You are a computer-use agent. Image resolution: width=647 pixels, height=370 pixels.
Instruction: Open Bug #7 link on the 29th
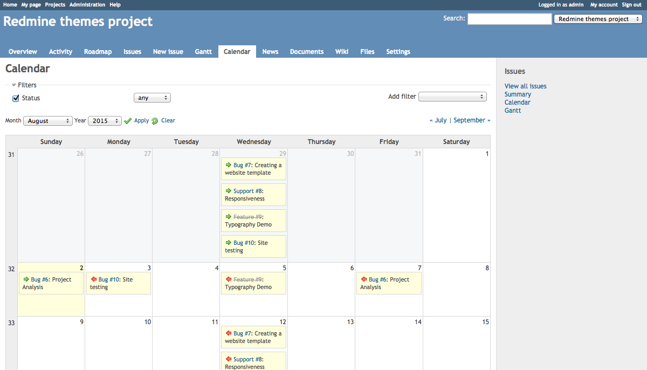(x=243, y=165)
